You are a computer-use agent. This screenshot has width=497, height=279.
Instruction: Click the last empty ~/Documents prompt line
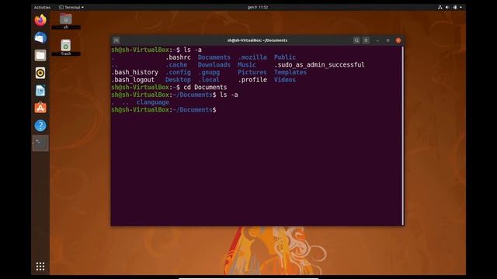coord(164,110)
